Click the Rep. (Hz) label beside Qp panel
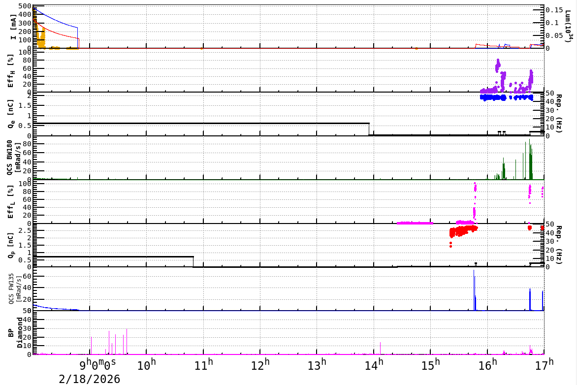Viewport: 577px width, 385px height. click(x=559, y=245)
